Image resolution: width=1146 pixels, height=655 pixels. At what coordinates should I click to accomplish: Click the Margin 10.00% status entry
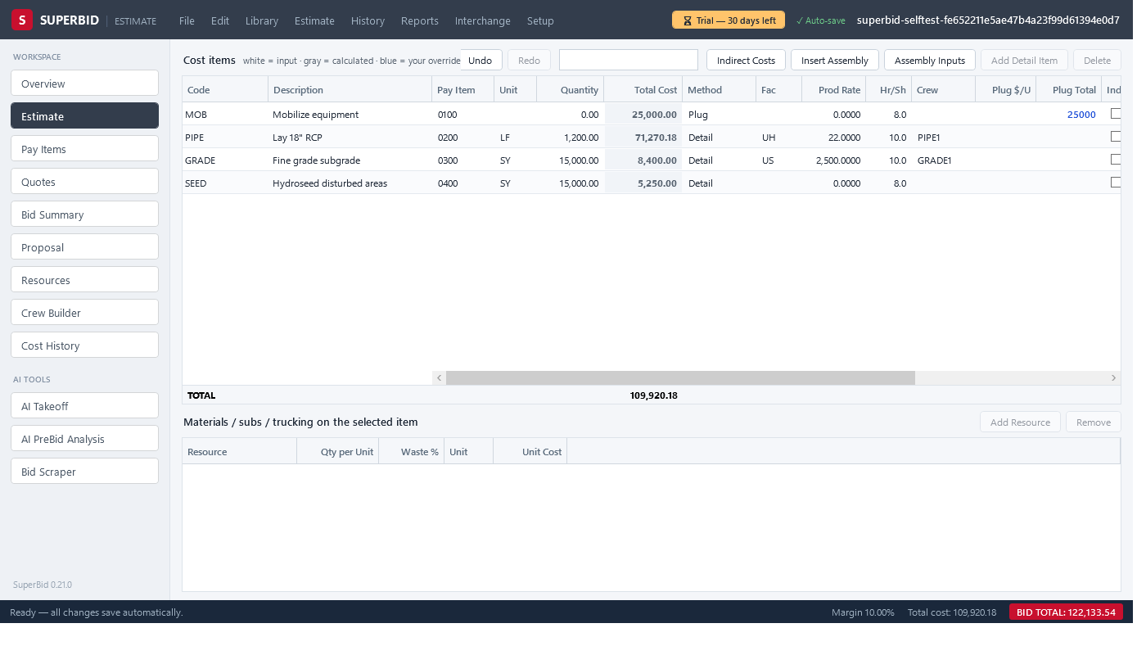coord(863,612)
